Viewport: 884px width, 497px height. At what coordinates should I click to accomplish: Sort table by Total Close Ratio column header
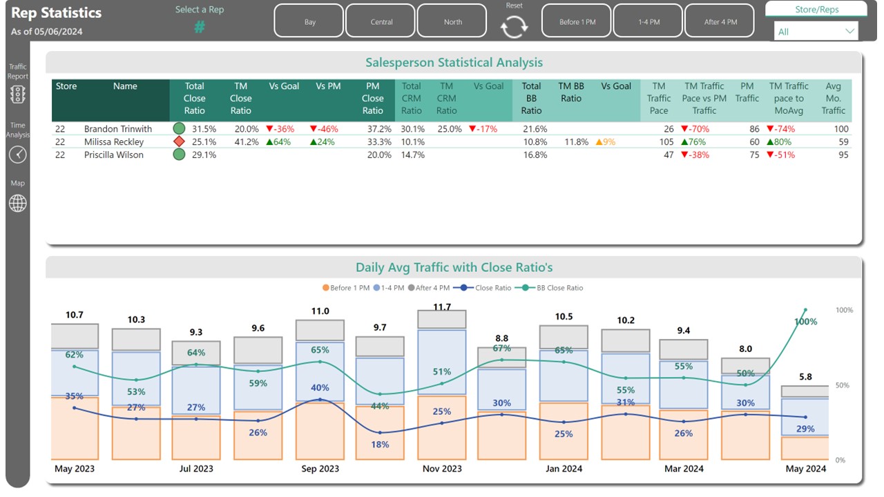[x=194, y=98]
